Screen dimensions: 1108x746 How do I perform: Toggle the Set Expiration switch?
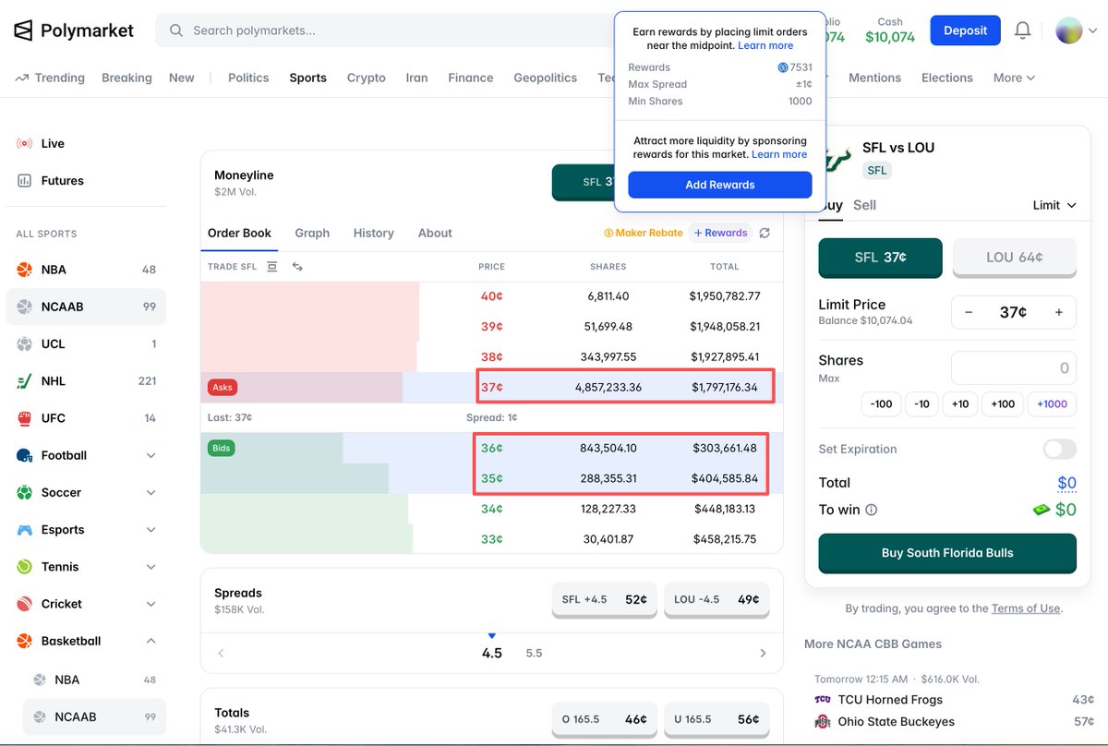point(1060,449)
